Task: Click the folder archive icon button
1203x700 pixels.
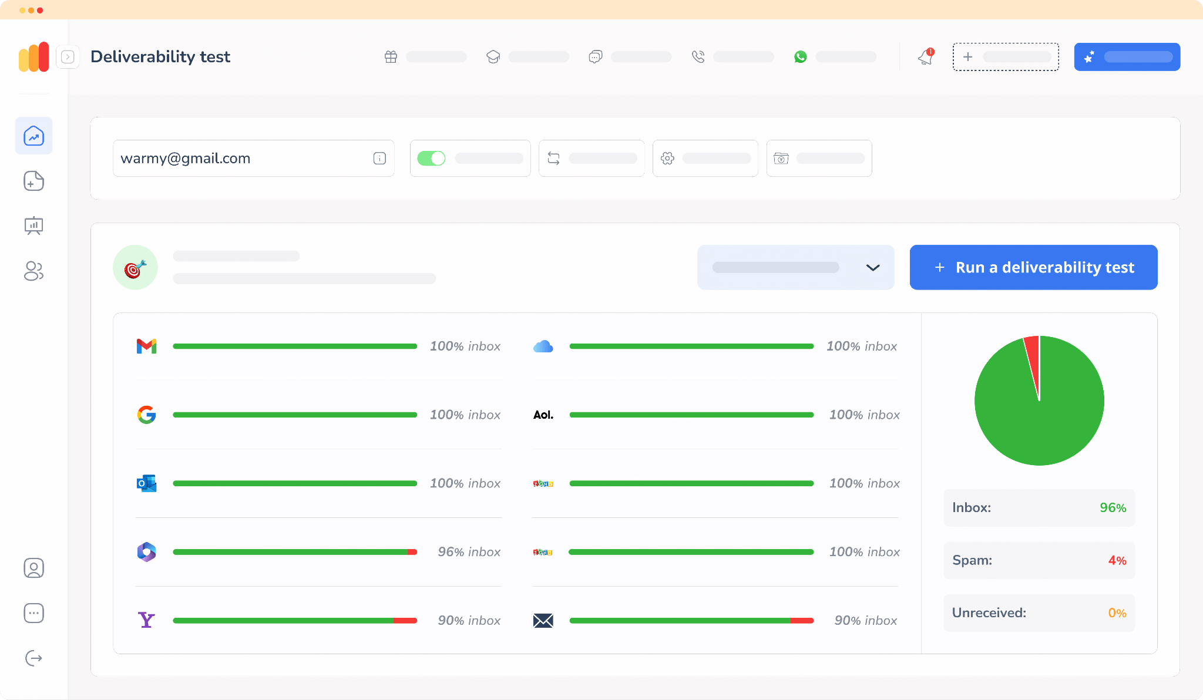Action: 819,159
